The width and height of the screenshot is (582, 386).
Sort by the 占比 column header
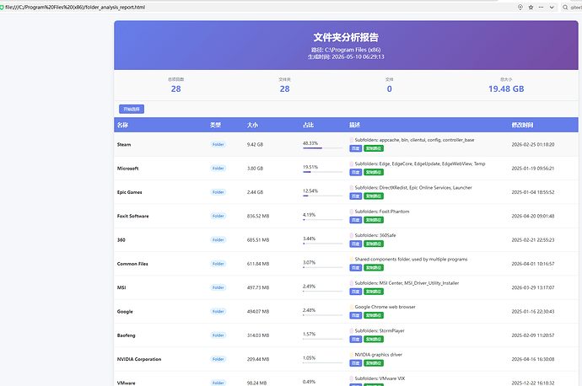(308, 125)
